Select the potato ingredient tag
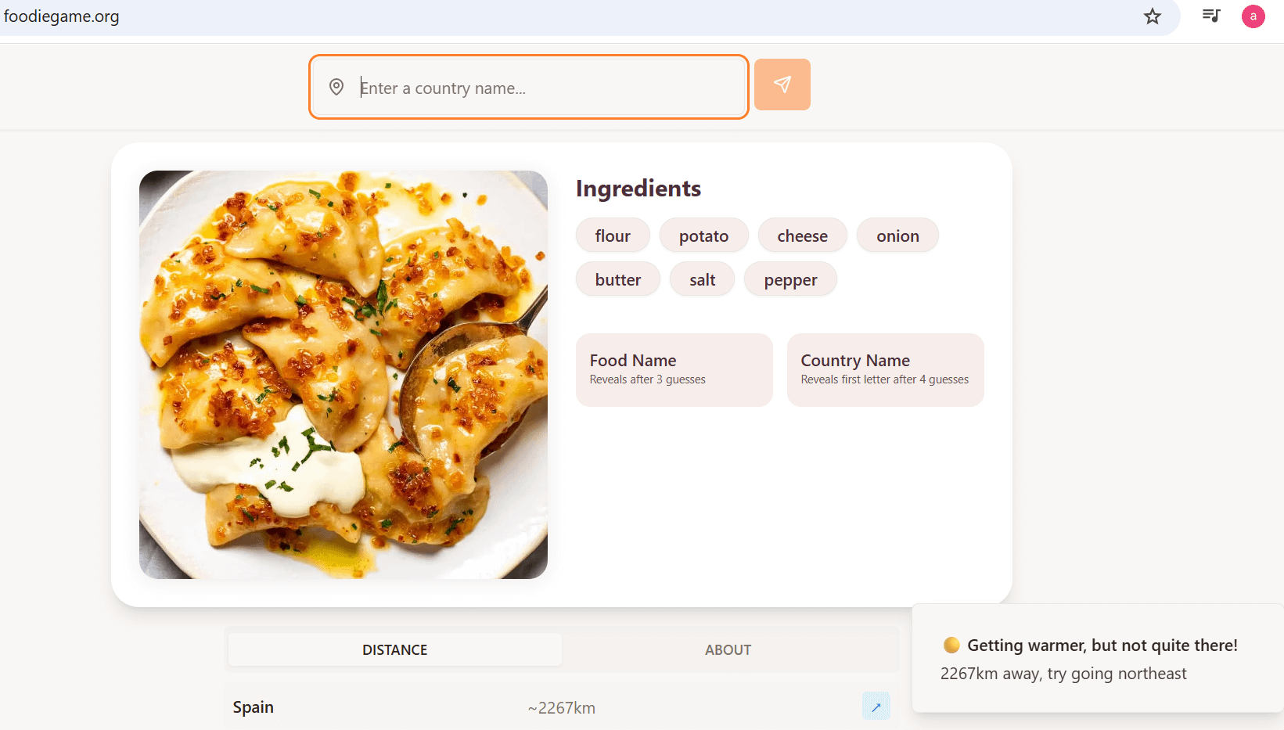 tap(703, 236)
